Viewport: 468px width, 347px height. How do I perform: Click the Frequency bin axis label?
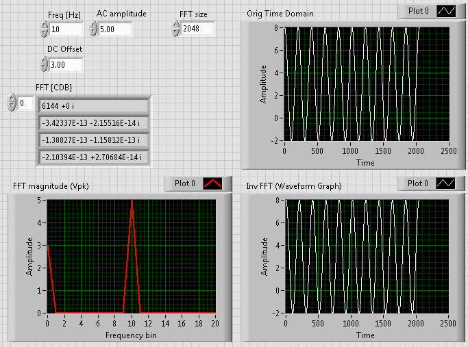click(x=131, y=335)
